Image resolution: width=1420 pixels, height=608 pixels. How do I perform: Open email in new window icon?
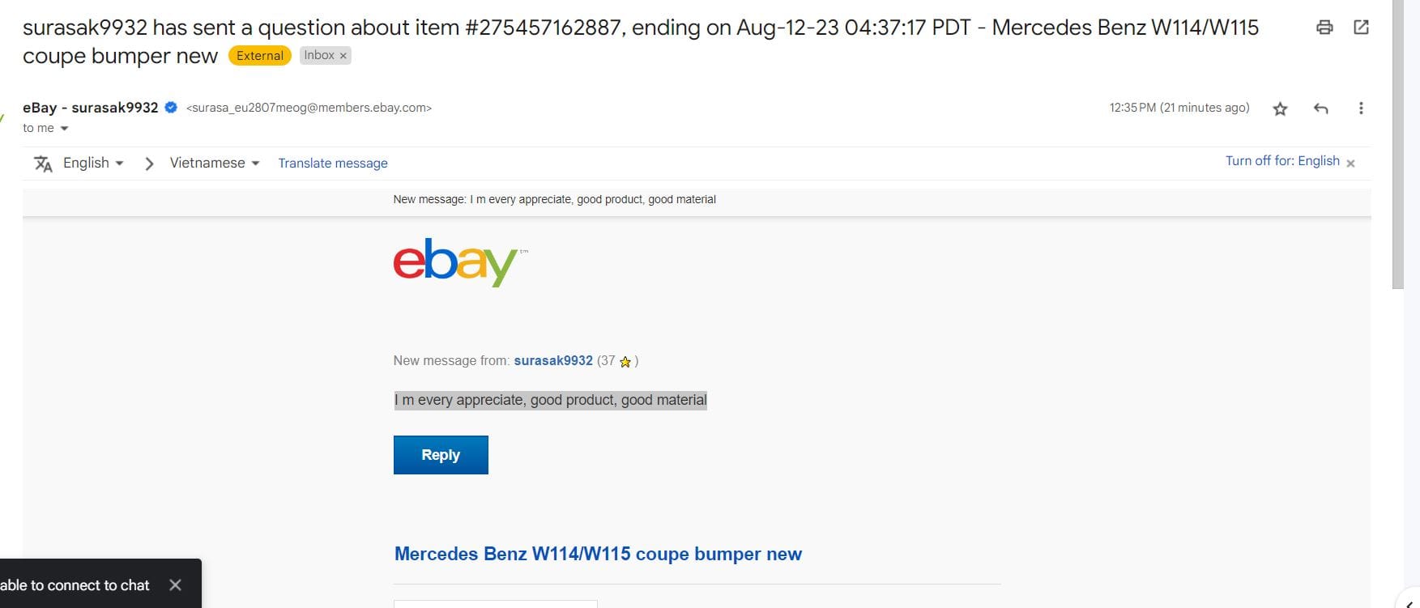coord(1361,28)
